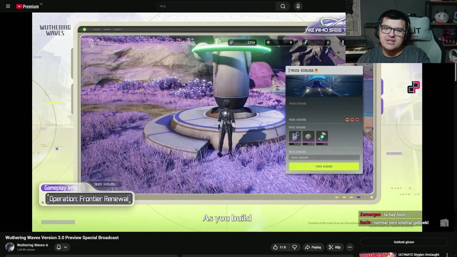Select the first reward item icon in panel

(295, 137)
